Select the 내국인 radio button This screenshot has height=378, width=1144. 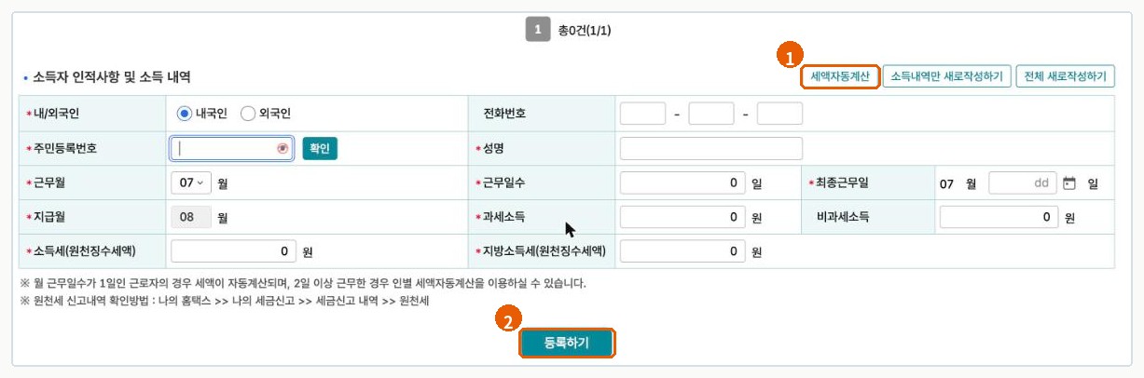point(184,114)
